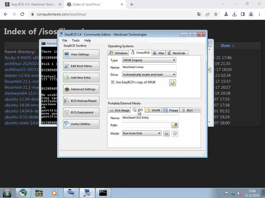
Task: Reload the browser page
Action: coord(22,14)
